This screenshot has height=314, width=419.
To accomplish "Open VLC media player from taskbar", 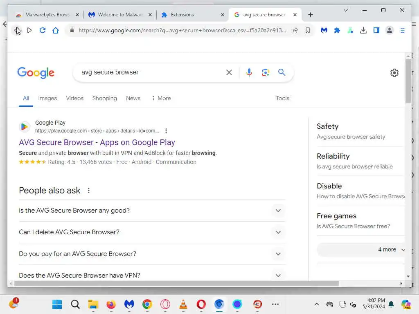I will tap(183, 304).
